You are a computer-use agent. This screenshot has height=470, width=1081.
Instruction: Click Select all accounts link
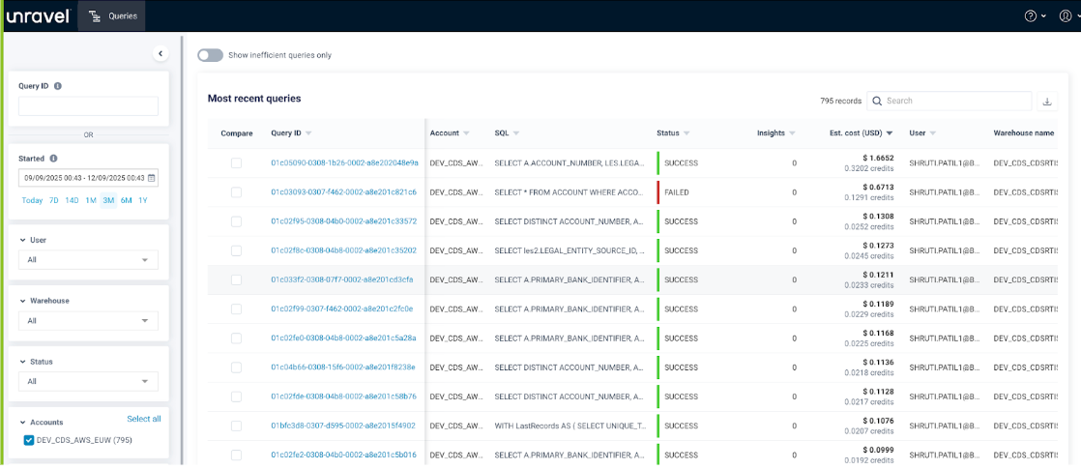[143, 419]
